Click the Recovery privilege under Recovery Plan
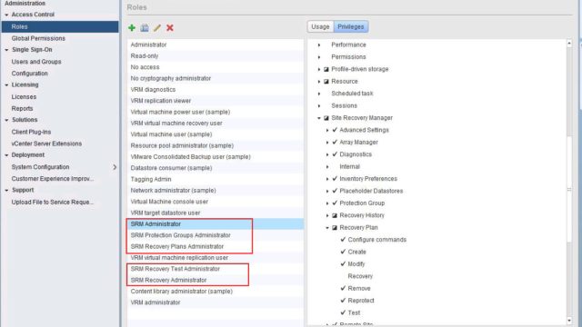582x327 pixels. (360, 276)
